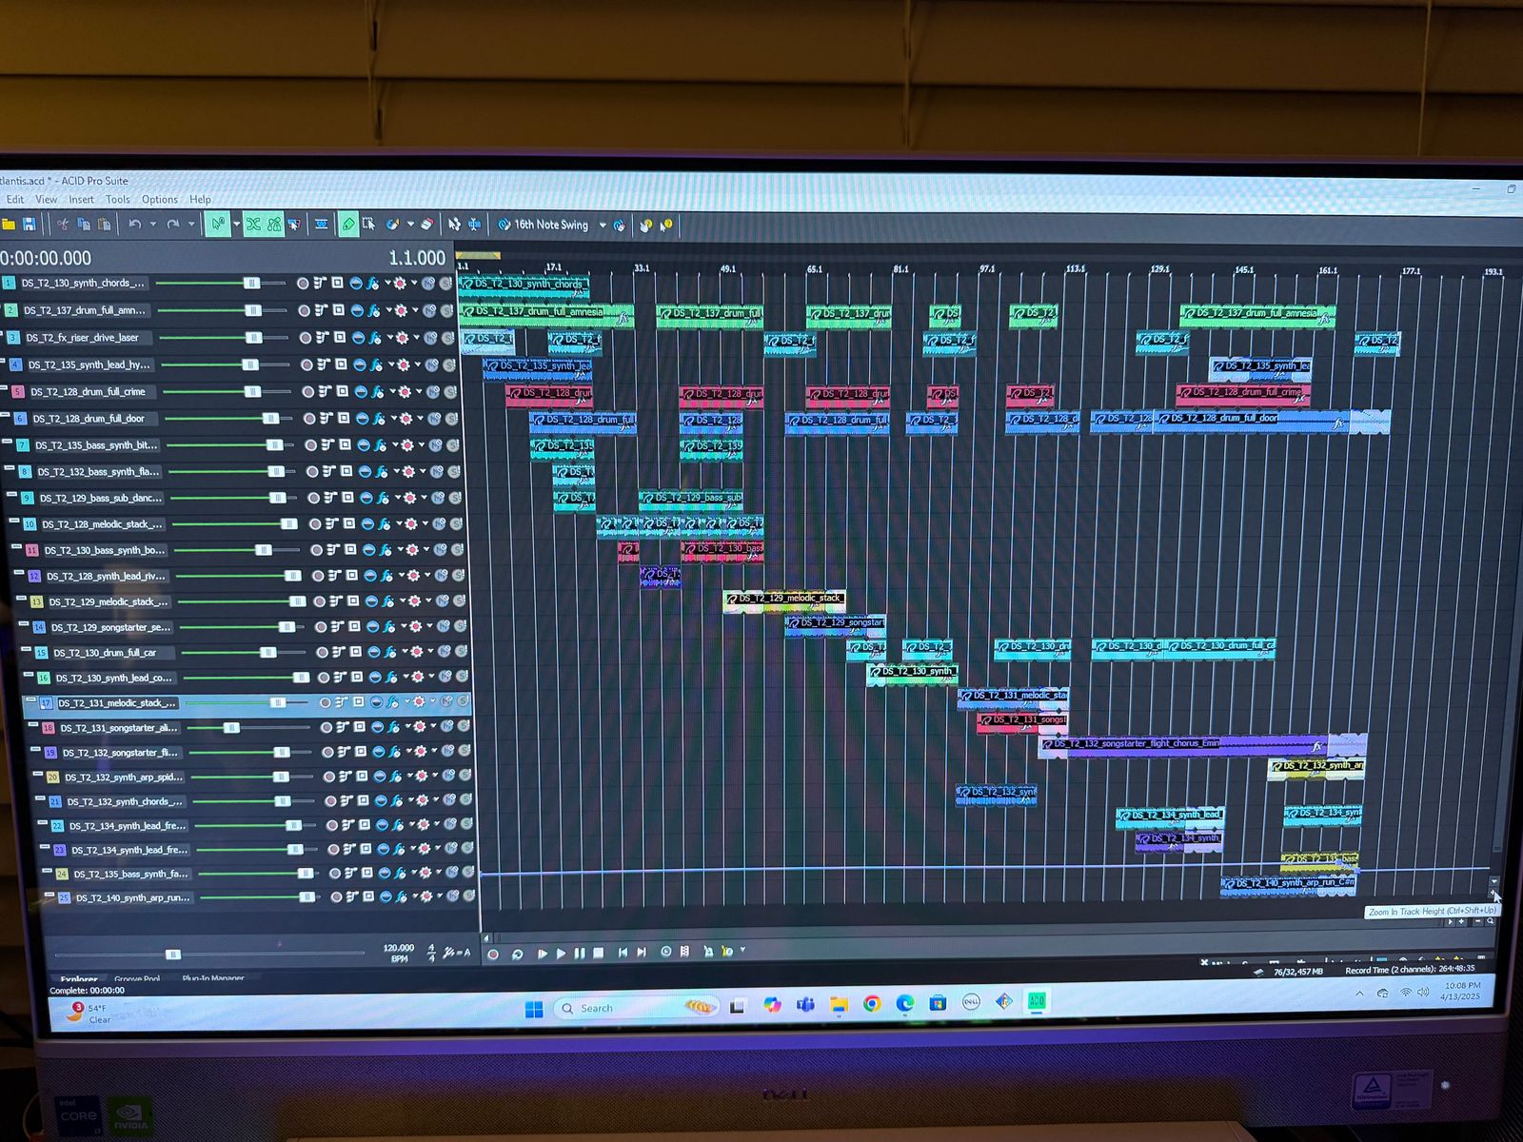This screenshot has width=1523, height=1142.
Task: Open Track FX on DS_T2_137_drum_full_amnesia track
Action: pos(374,310)
